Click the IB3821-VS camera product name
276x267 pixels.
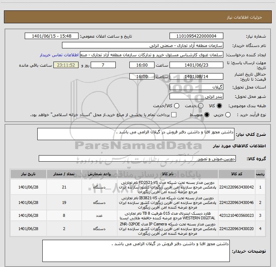[168, 202]
